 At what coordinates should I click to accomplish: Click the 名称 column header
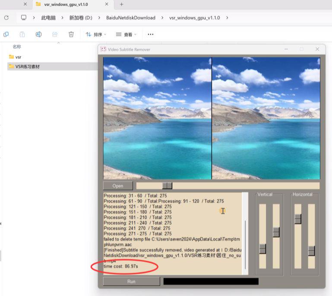[x=17, y=47]
